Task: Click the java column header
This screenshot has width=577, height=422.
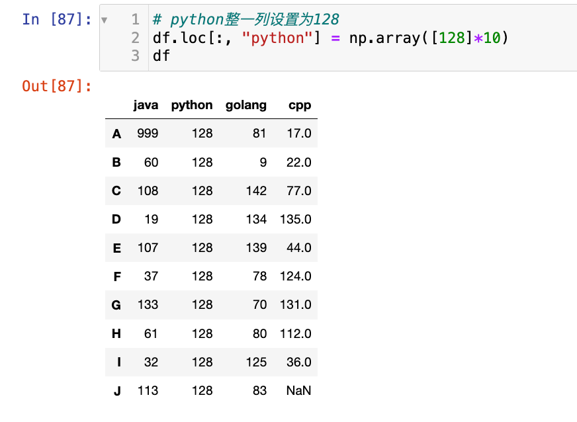Action: [146, 105]
